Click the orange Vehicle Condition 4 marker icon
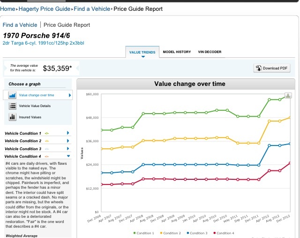 pyautogui.click(x=47, y=157)
